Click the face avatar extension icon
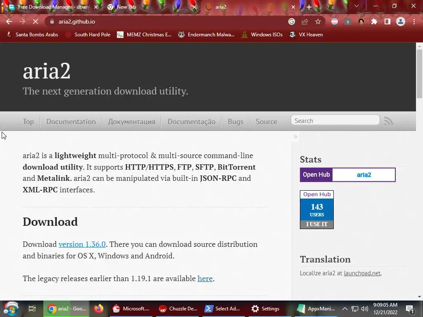This screenshot has height=317, width=423. coord(361,21)
